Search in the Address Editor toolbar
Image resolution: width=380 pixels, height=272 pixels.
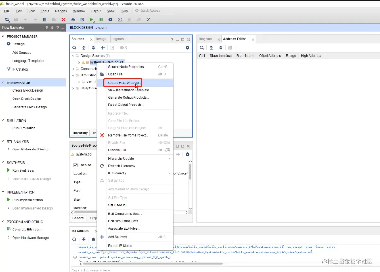click(x=202, y=48)
